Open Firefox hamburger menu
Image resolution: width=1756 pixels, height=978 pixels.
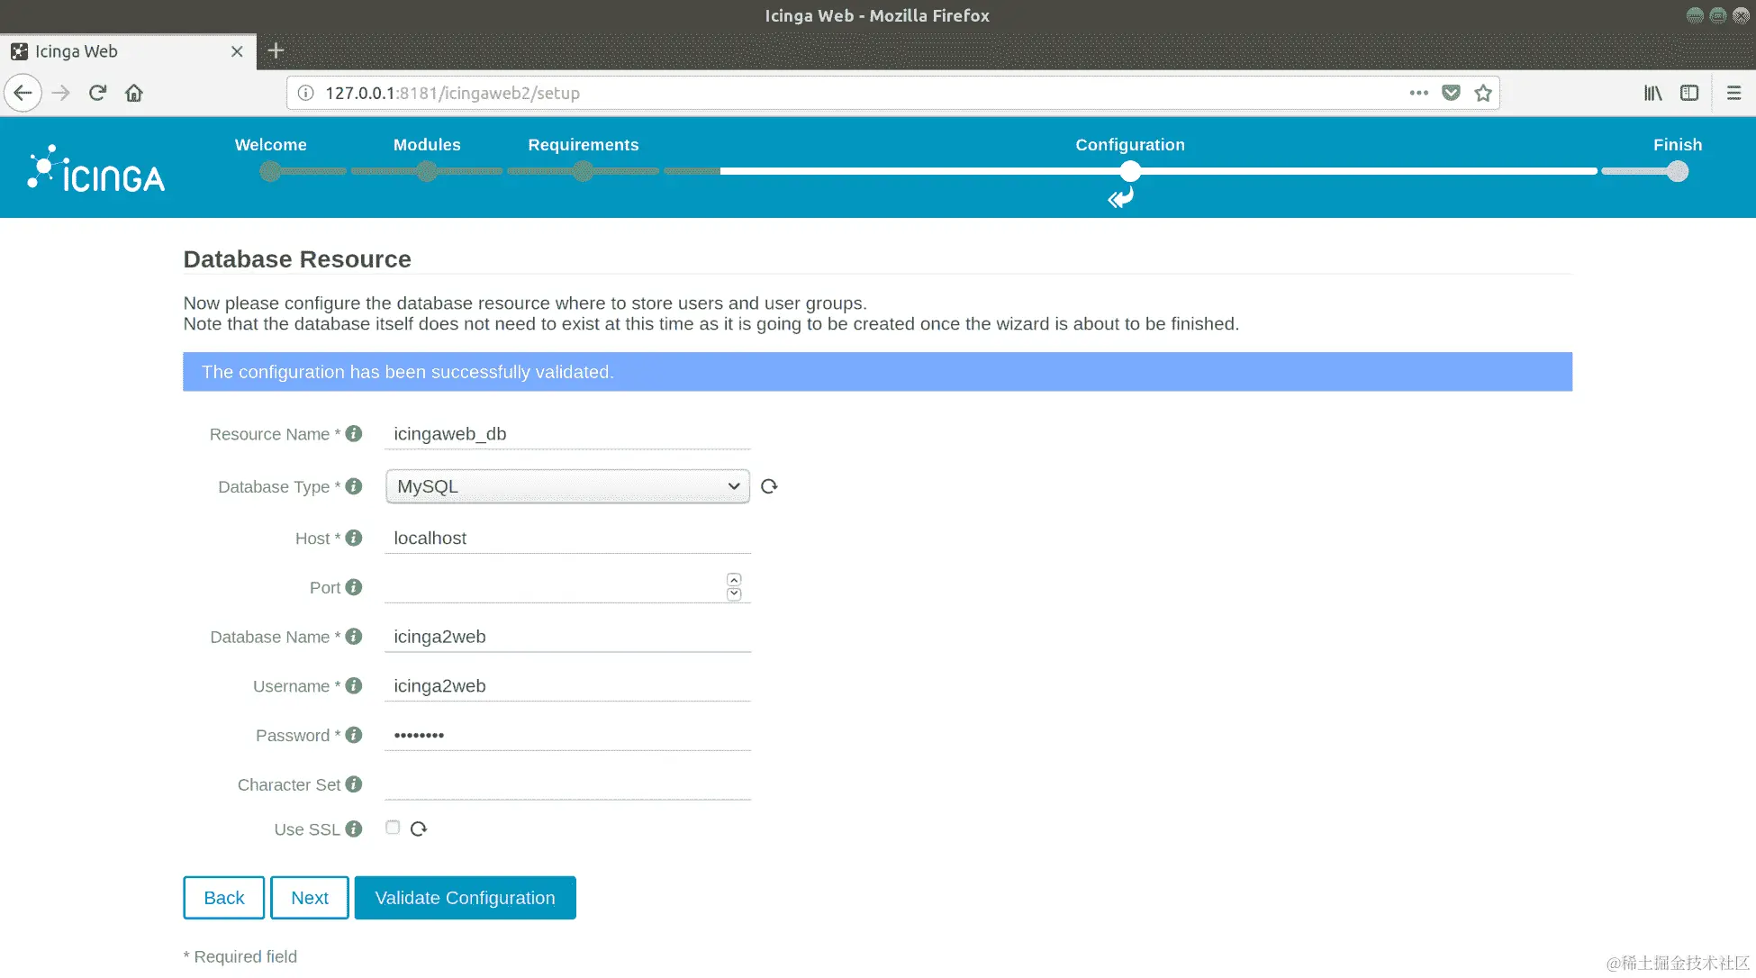pos(1733,93)
